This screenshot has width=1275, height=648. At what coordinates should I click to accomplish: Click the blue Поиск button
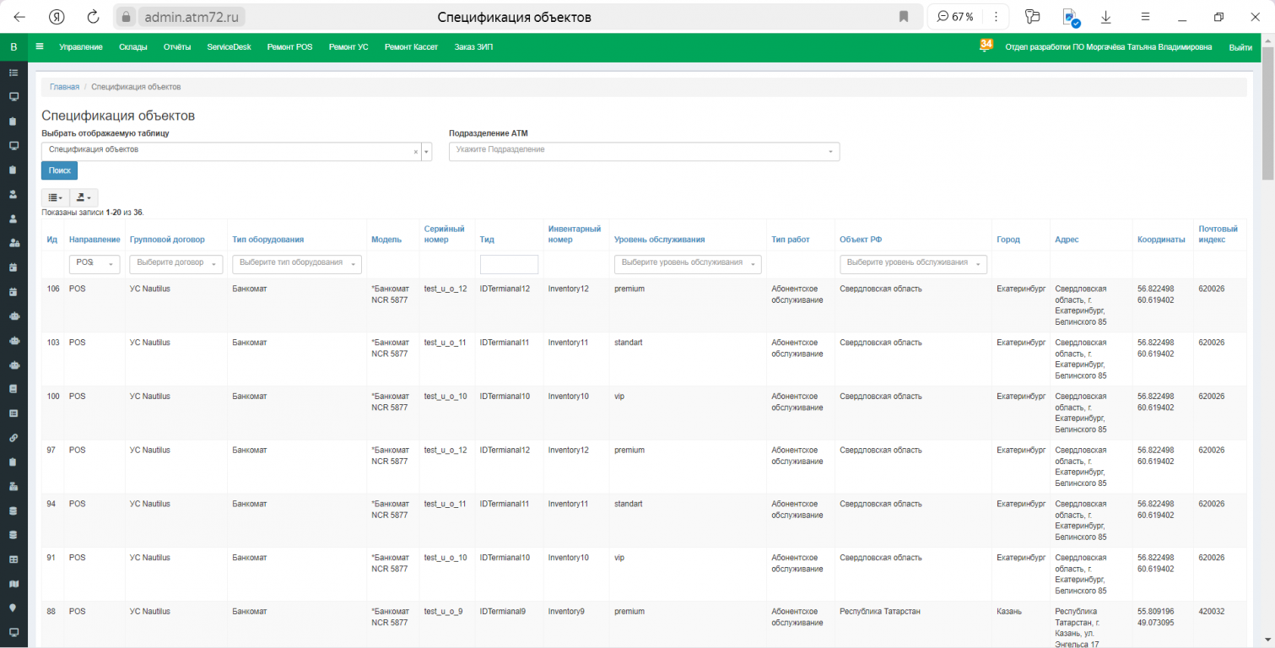(x=59, y=170)
